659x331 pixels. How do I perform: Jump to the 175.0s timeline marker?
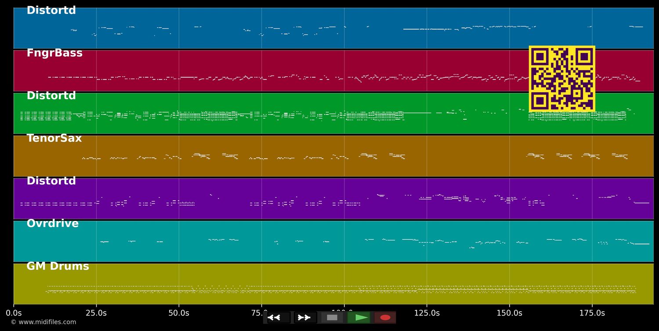coord(592,313)
